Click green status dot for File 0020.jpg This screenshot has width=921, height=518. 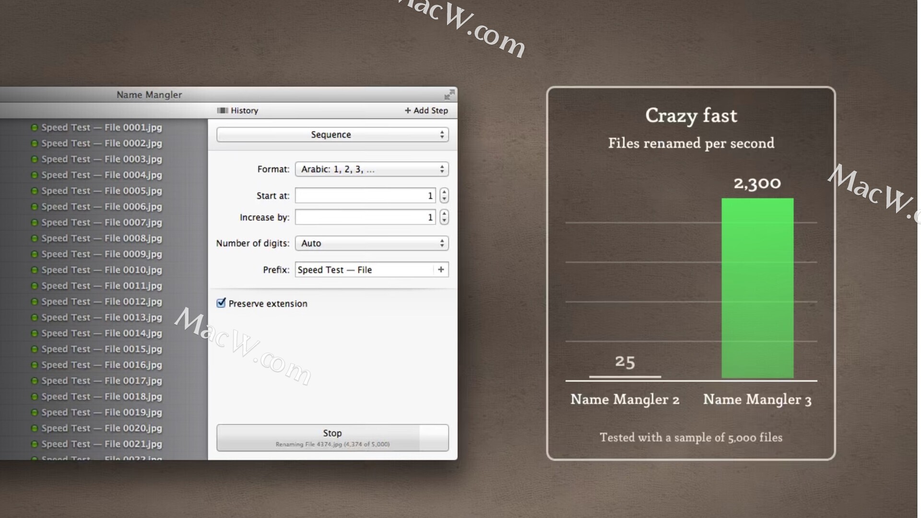click(35, 428)
